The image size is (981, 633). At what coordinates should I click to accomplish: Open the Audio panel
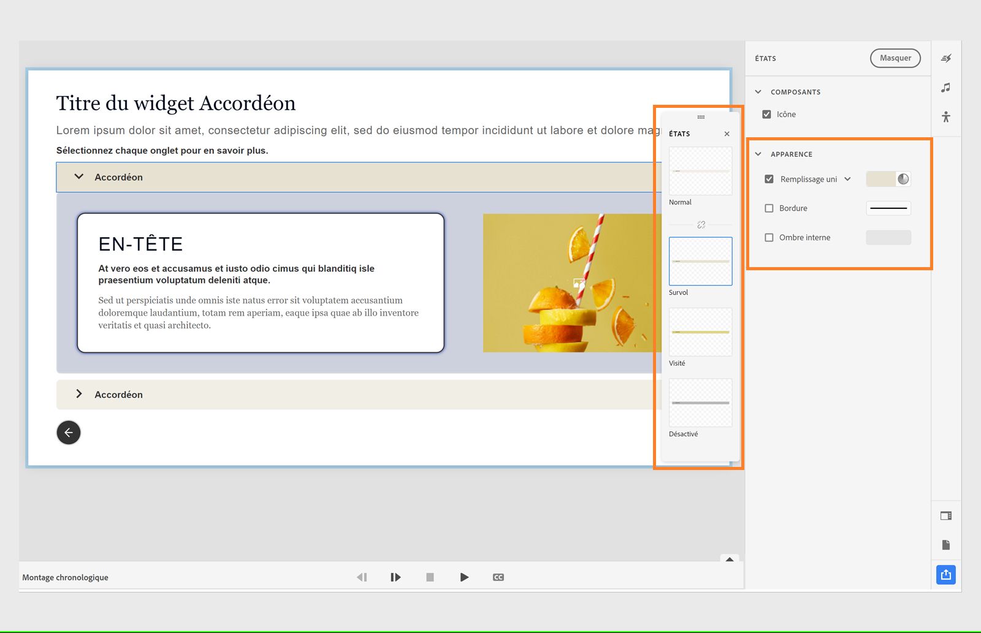pos(945,88)
